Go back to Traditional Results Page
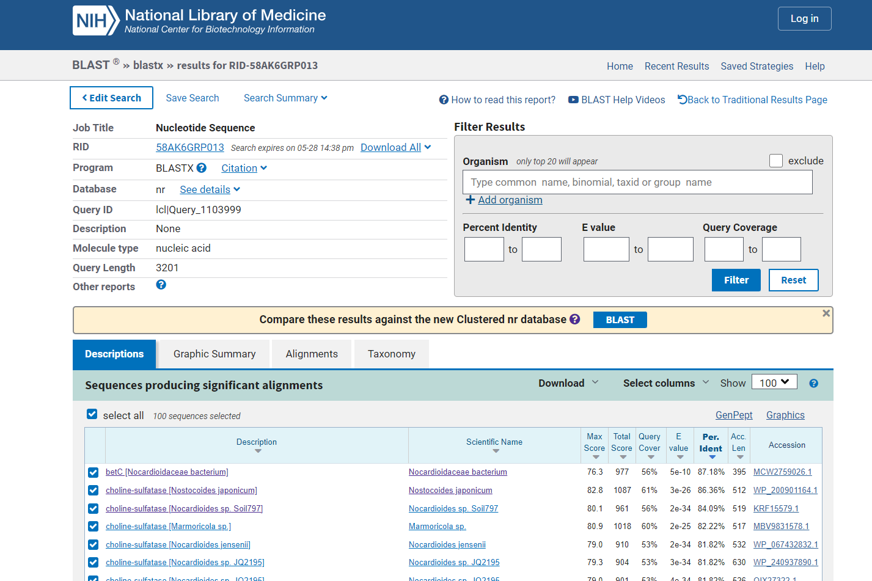 pos(752,100)
